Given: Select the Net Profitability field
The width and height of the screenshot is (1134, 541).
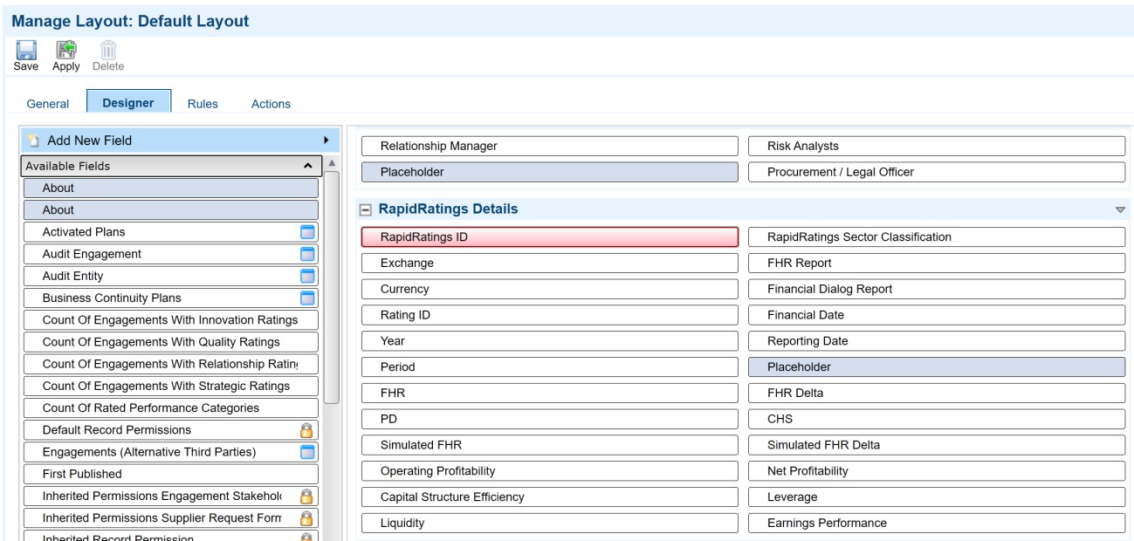Looking at the screenshot, I should 937,471.
